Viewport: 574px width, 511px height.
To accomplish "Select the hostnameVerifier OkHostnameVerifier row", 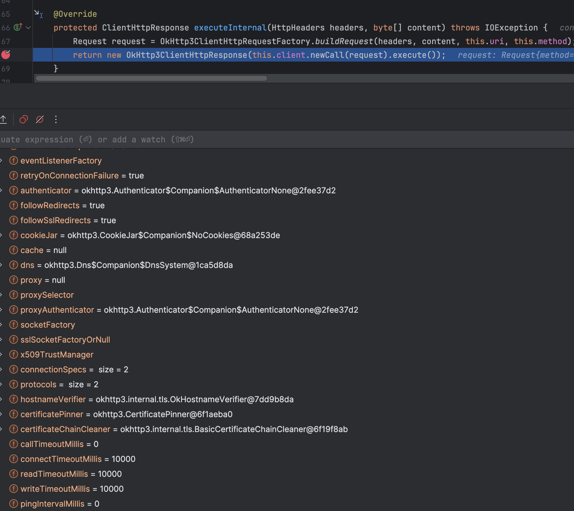I will 287,399.
